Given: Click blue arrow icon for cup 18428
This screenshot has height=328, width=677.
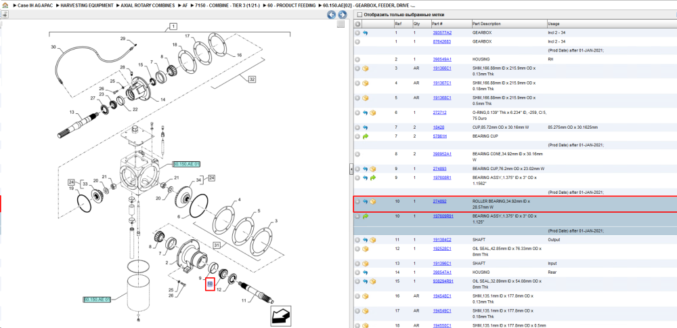Looking at the screenshot, I should coord(366,127).
